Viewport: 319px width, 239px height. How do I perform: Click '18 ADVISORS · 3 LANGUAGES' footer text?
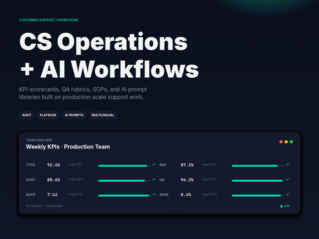[44, 206]
